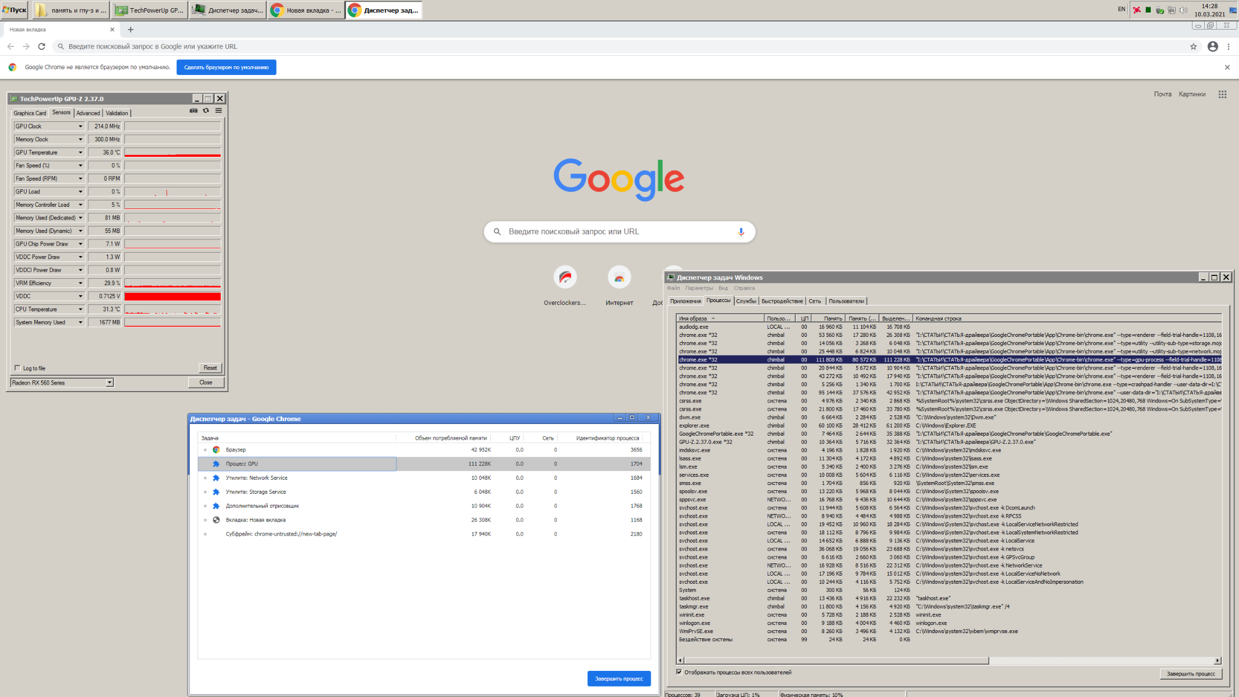This screenshot has height=697, width=1239.
Task: Toggle show processes from all users checkbox
Action: coord(679,672)
